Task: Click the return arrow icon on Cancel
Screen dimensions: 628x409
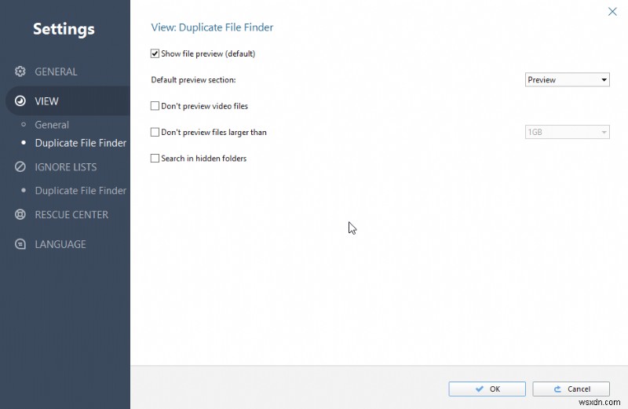Action: pyautogui.click(x=557, y=389)
